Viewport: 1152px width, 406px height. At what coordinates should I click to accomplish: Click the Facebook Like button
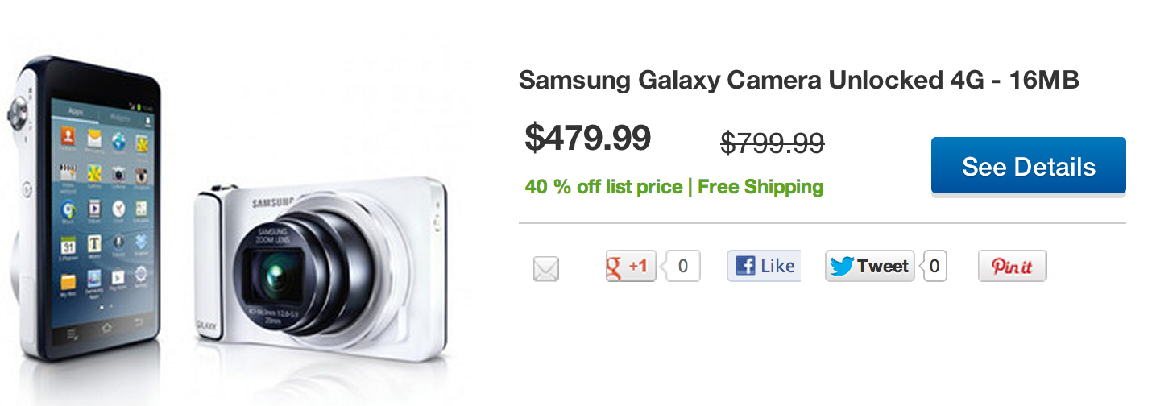coord(763,266)
